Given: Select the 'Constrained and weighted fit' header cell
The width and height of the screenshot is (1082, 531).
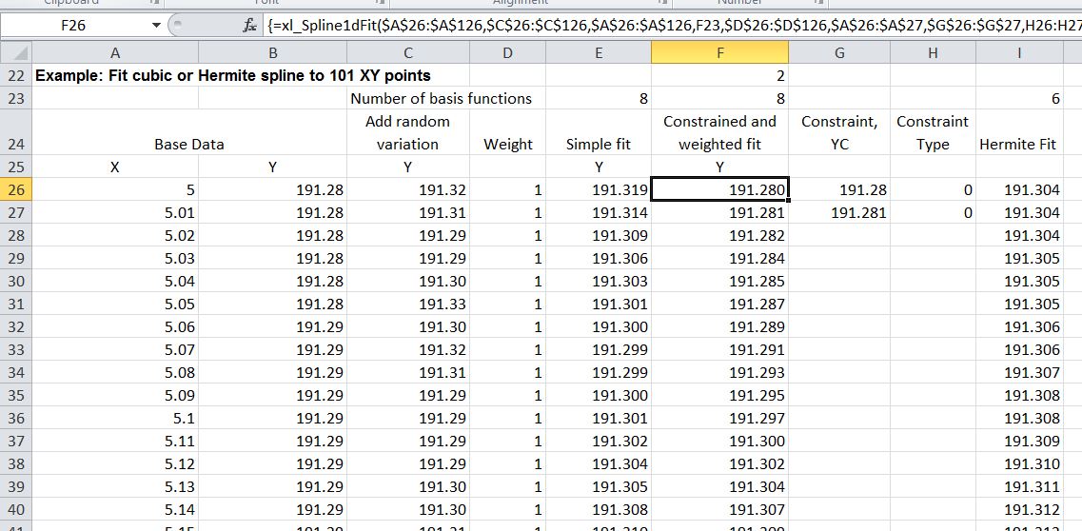Looking at the screenshot, I should 719,132.
